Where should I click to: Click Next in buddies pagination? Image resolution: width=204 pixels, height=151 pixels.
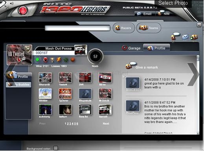106,124
